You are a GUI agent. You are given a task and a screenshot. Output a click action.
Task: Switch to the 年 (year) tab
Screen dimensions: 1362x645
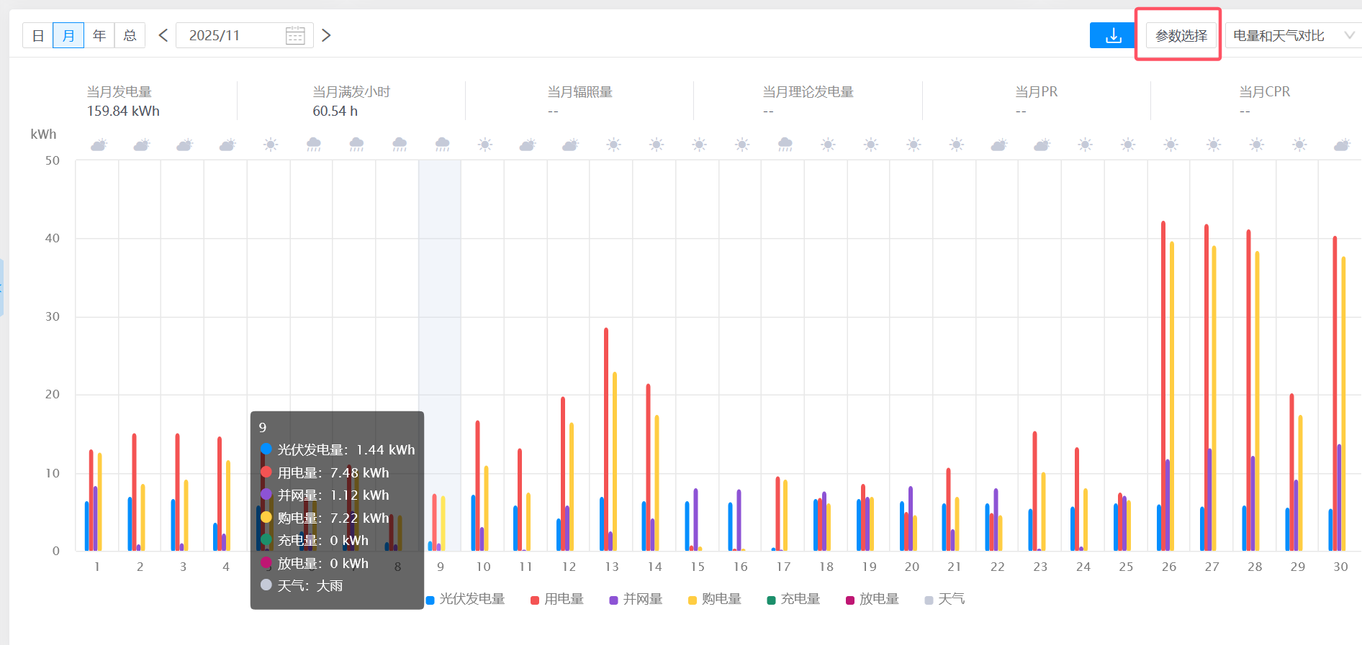pyautogui.click(x=99, y=35)
